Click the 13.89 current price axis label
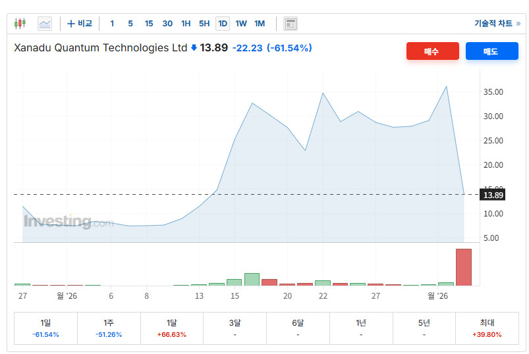The height and width of the screenshot is (354, 529). [x=493, y=195]
